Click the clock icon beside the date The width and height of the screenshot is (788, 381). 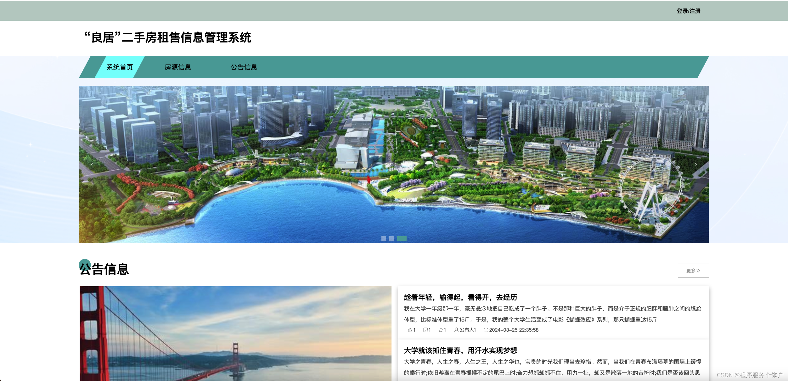[x=486, y=330]
